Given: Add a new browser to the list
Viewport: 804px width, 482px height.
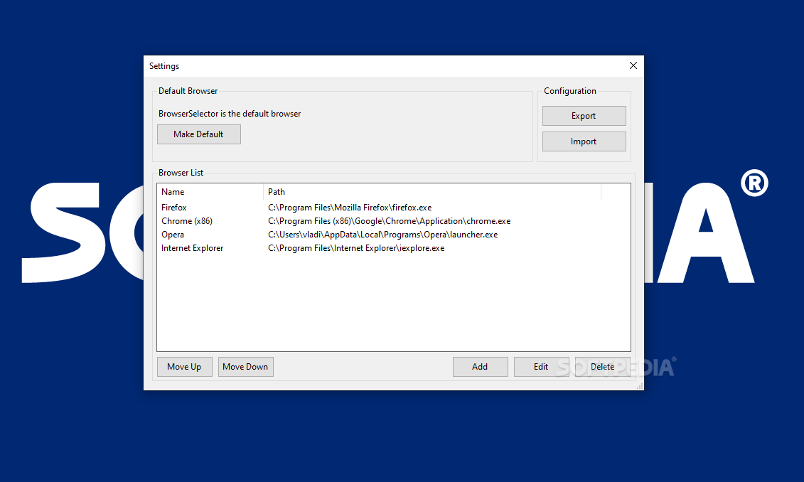Looking at the screenshot, I should coord(481,367).
